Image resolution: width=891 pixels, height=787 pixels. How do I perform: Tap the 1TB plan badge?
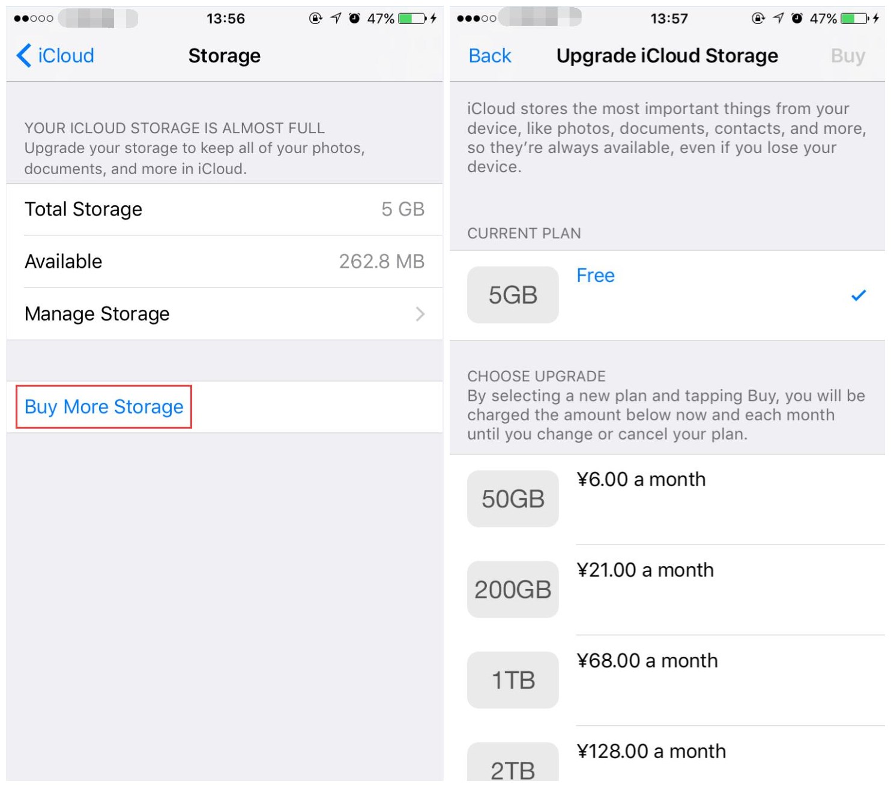pos(513,680)
